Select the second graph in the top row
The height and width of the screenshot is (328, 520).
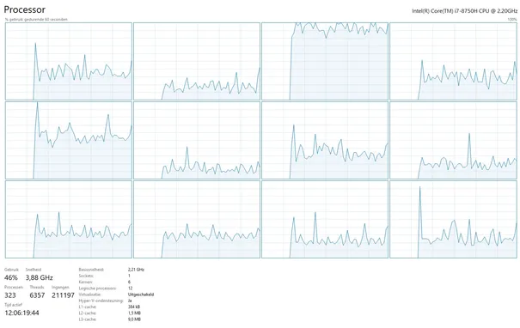coord(197,61)
